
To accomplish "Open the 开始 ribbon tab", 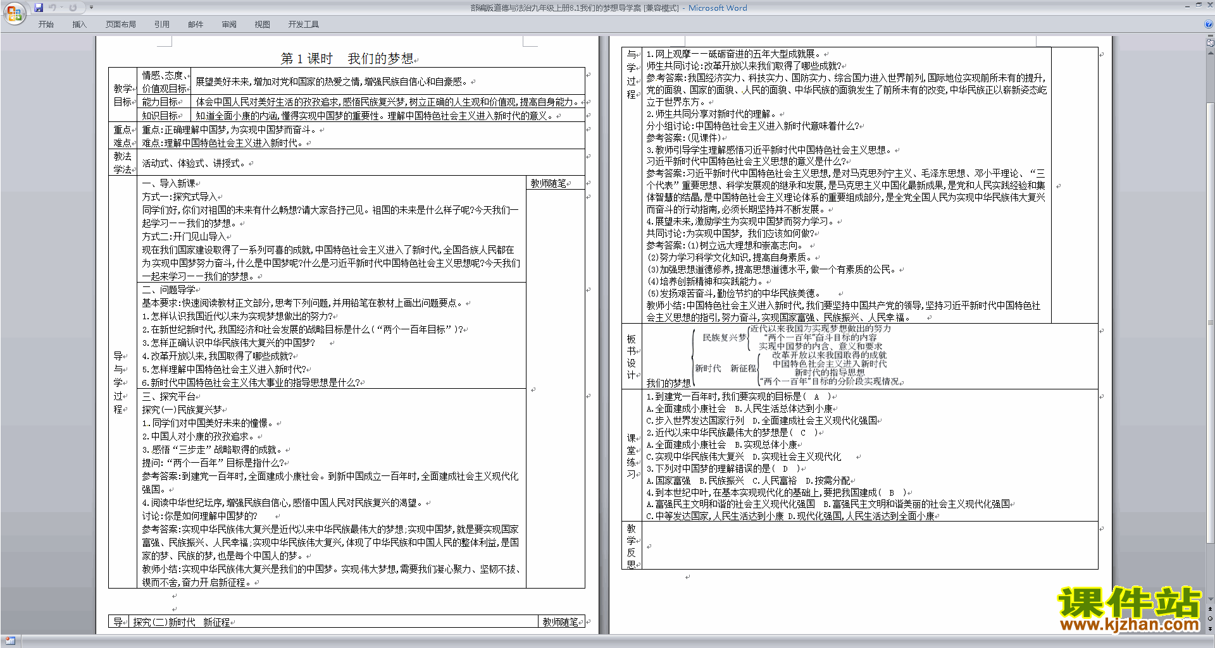I will tap(46, 24).
